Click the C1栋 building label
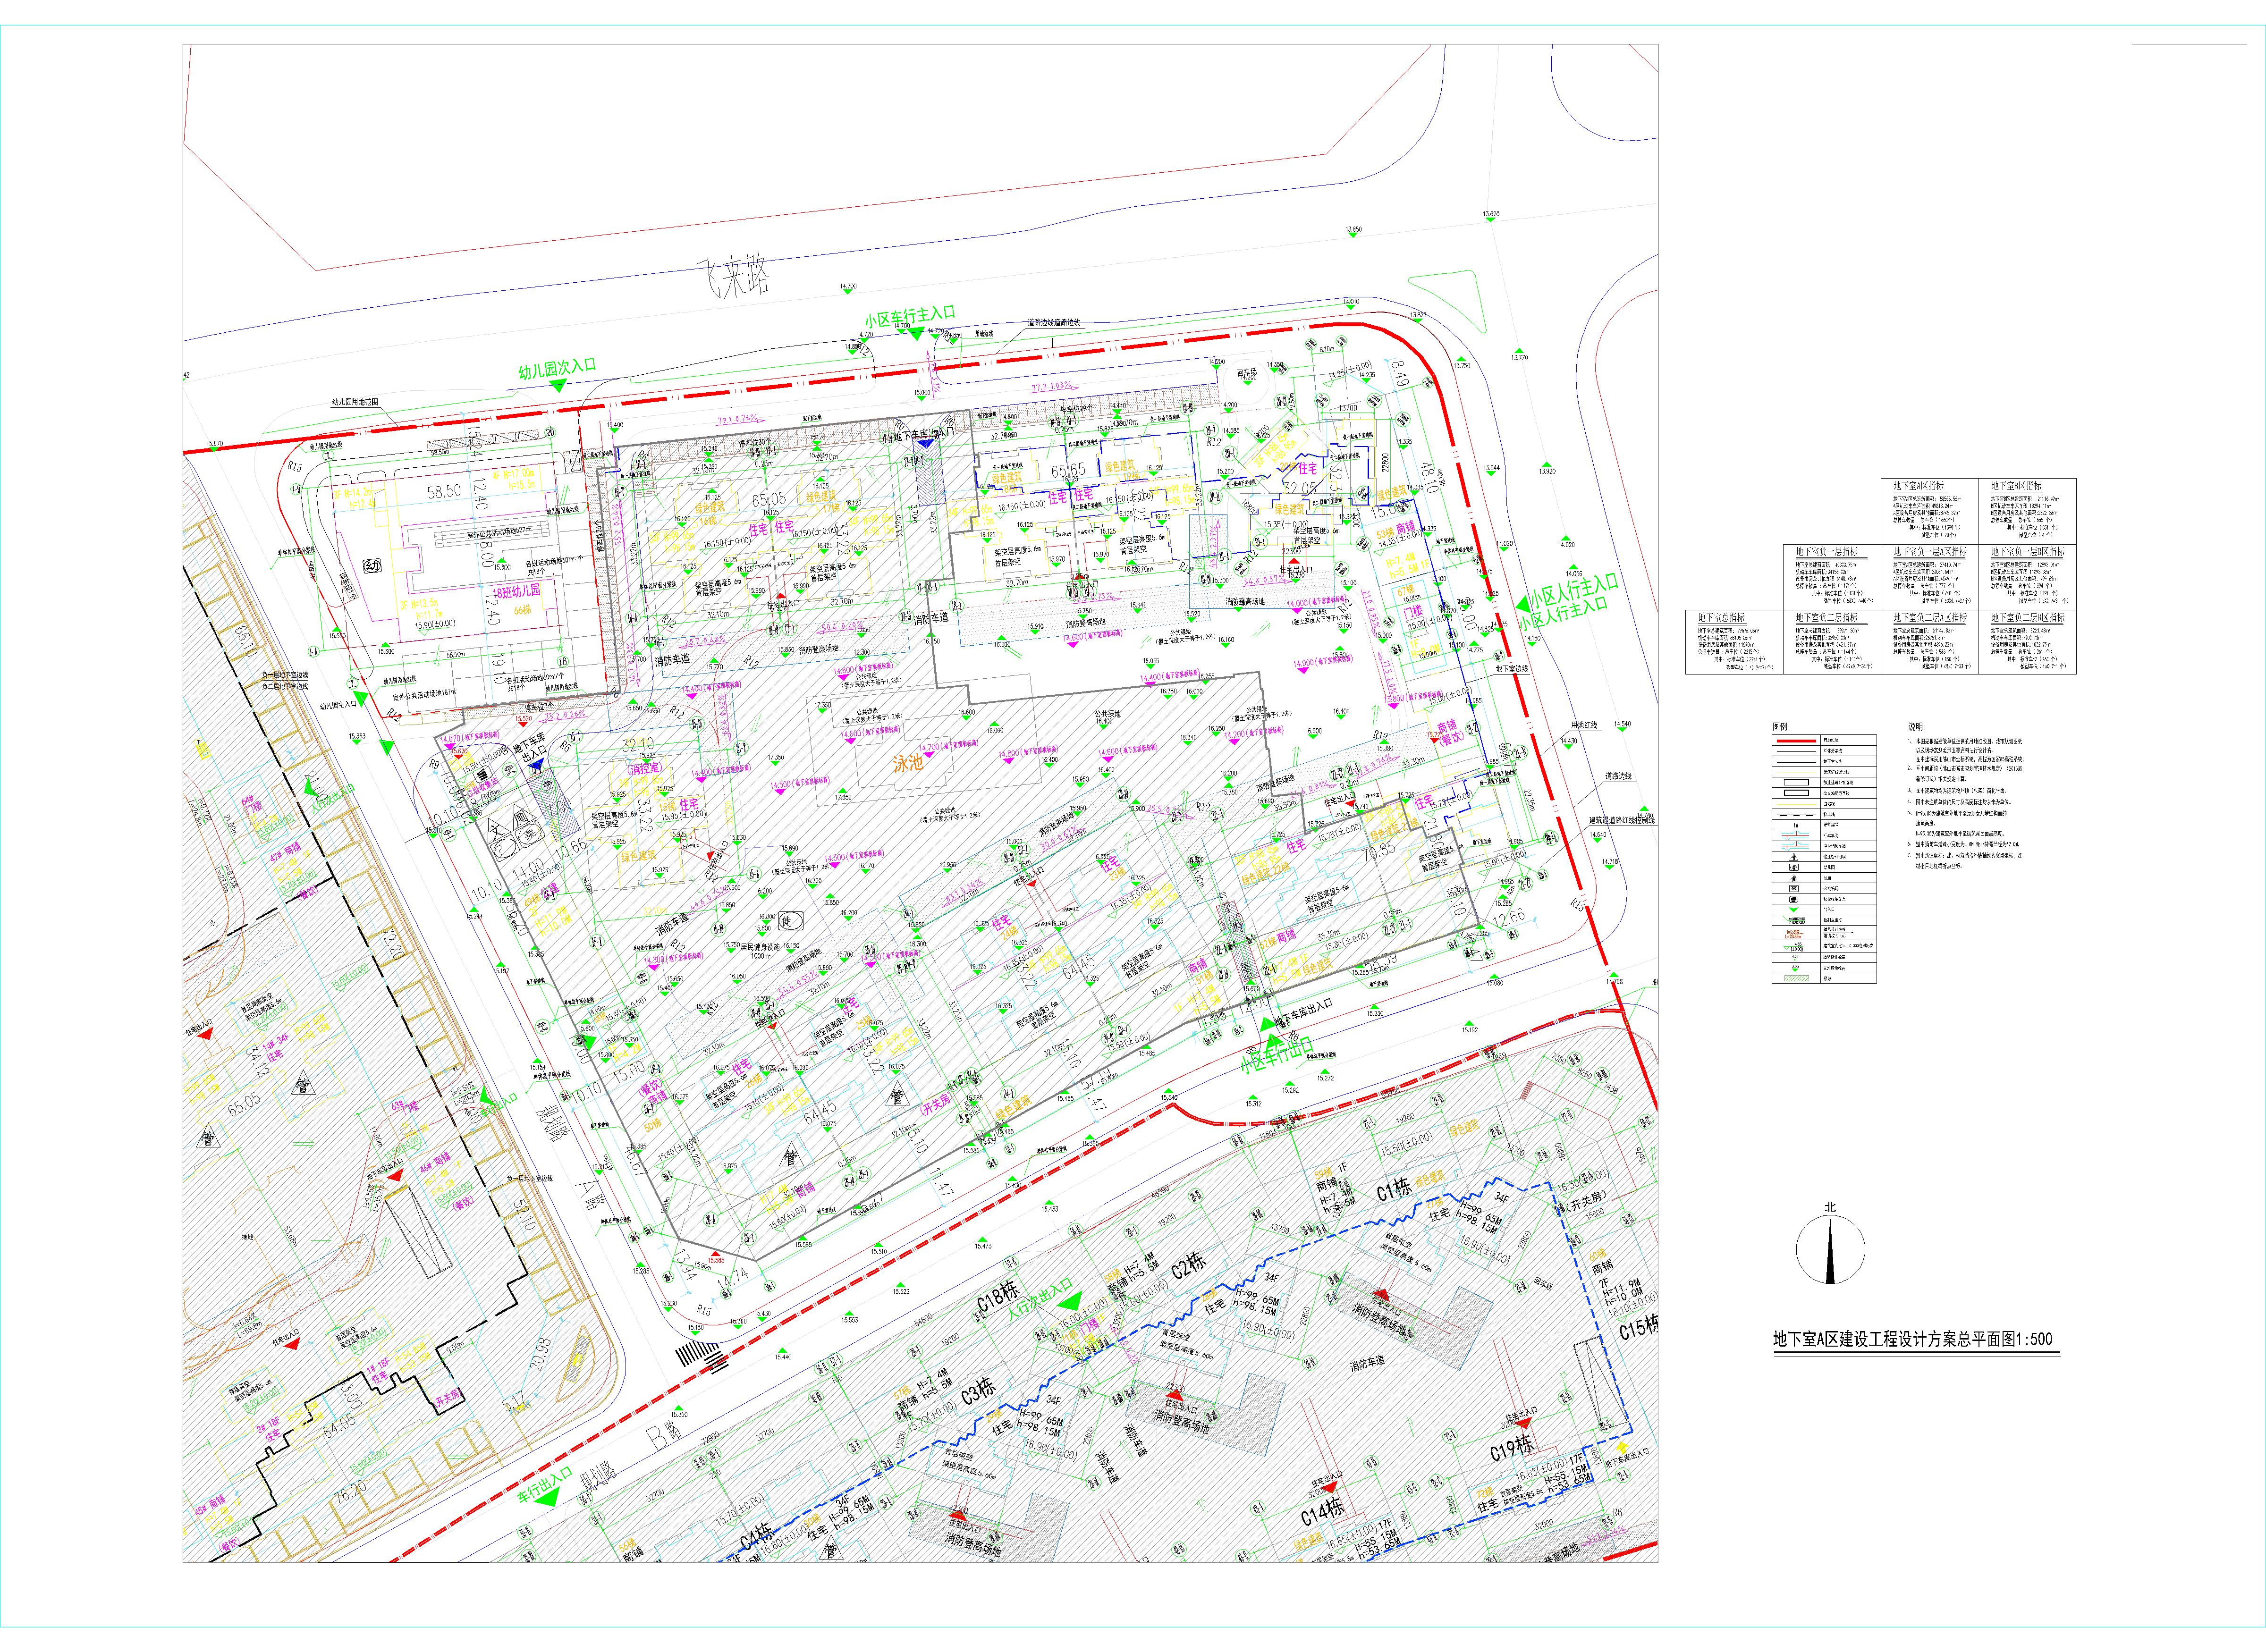 [1394, 1189]
